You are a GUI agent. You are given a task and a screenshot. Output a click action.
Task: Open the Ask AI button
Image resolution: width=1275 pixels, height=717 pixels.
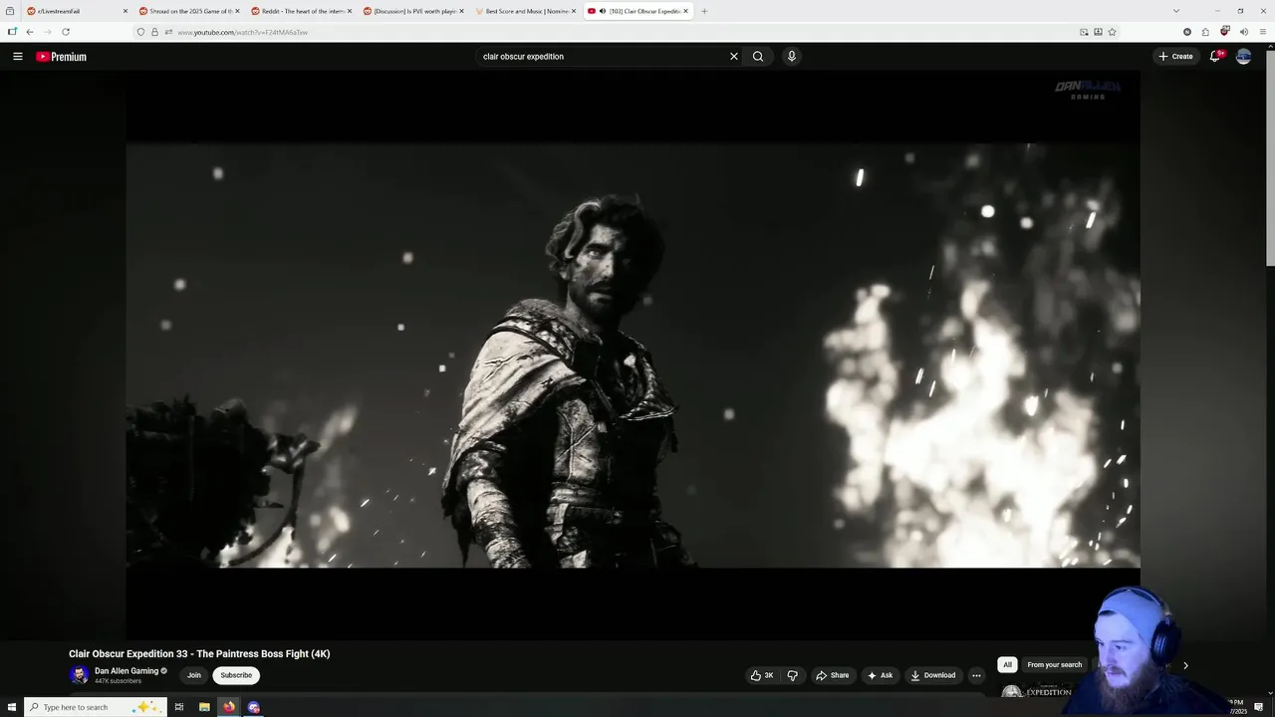[880, 675]
